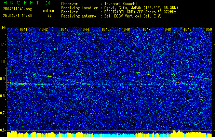Click time marker 1042
This screenshot has width=215, height=137.
point(44,29)
